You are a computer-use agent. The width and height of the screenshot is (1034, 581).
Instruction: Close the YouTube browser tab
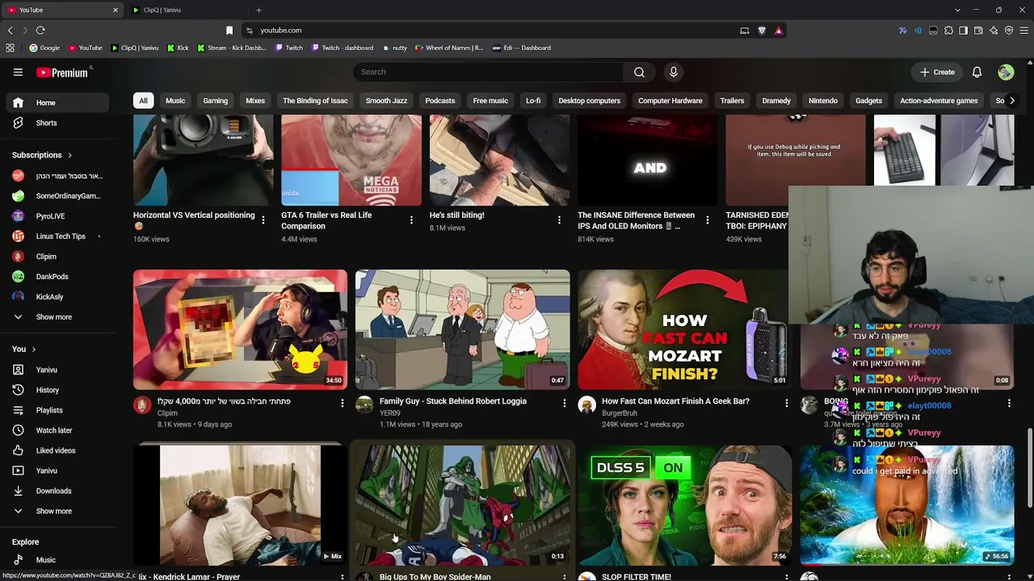(116, 10)
